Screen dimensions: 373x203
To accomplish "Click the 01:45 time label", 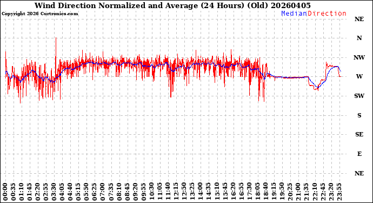I will point(30,192).
